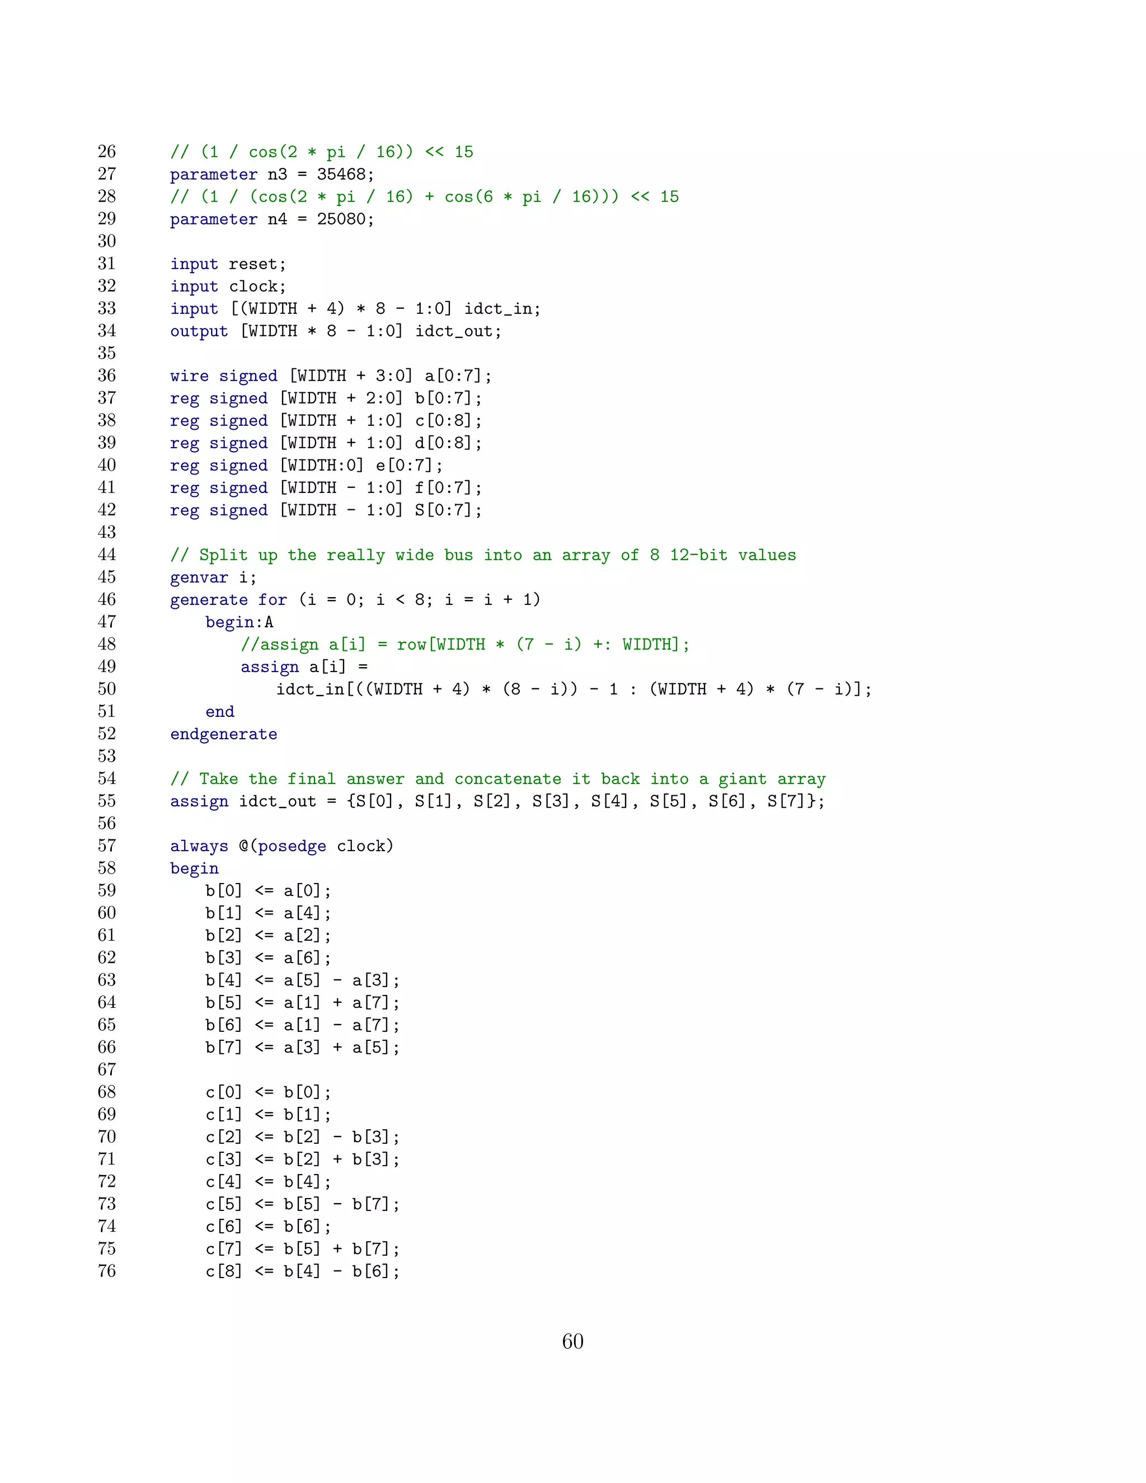The height and width of the screenshot is (1483, 1146).
Task: Click the line declaring reg b[0:7]
Action: click(x=326, y=398)
